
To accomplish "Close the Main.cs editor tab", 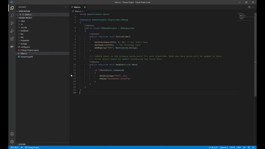I will 85,7.
